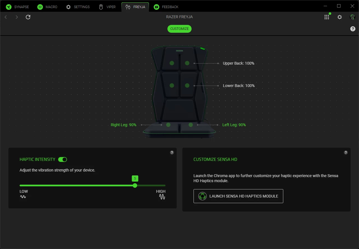
Task: Select the right leg haptic zone dot
Action: (168, 125)
